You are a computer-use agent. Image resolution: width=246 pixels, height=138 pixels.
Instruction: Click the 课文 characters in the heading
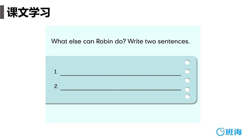click(x=18, y=12)
